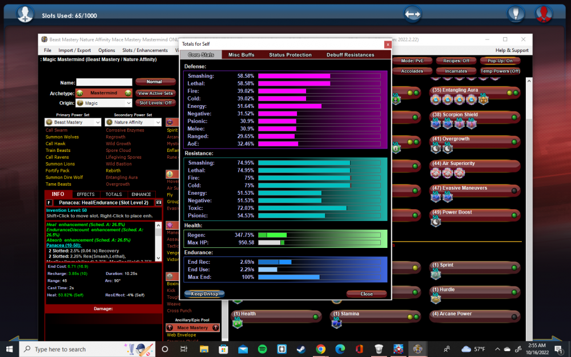Click the first enhancement icon under Scorpion Shield
This screenshot has height=357, width=571.
(436, 123)
